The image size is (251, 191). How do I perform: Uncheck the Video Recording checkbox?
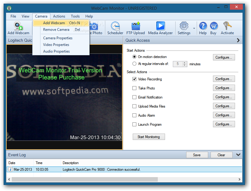click(x=134, y=79)
